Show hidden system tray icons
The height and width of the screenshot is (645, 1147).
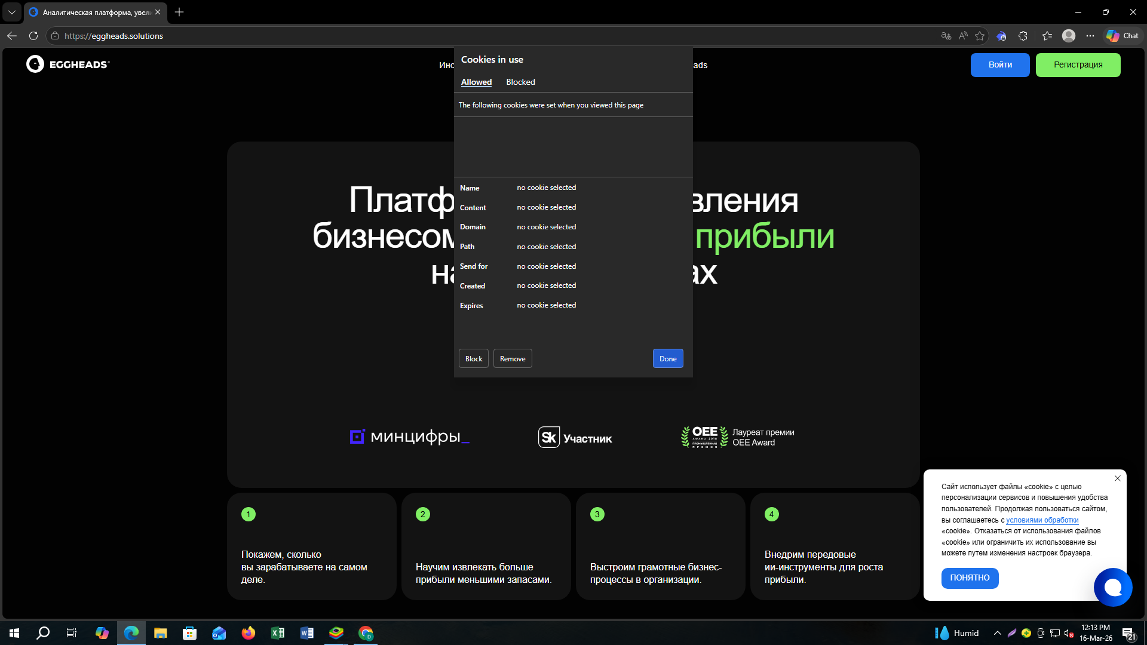click(x=997, y=633)
